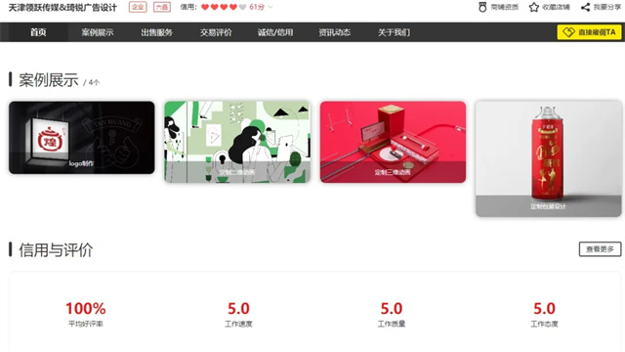This screenshot has height=352, width=625.
Task: Open the 资讯动态 tab
Action: (x=334, y=32)
